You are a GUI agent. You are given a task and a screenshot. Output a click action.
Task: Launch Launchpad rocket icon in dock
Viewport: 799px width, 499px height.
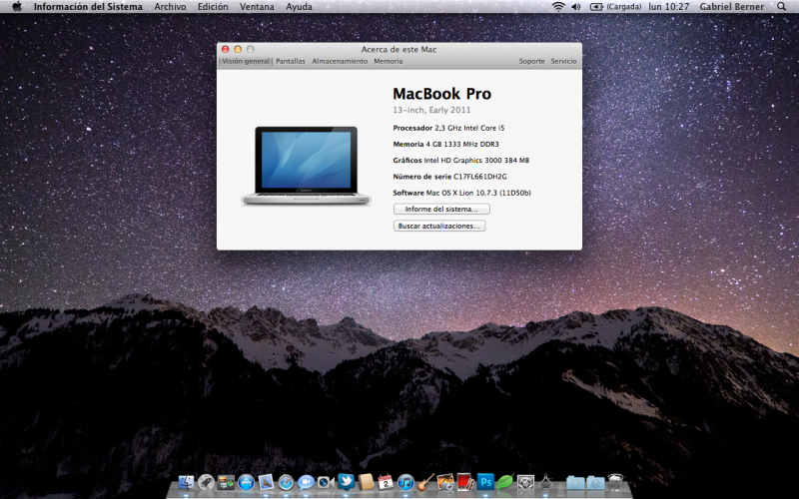click(206, 482)
